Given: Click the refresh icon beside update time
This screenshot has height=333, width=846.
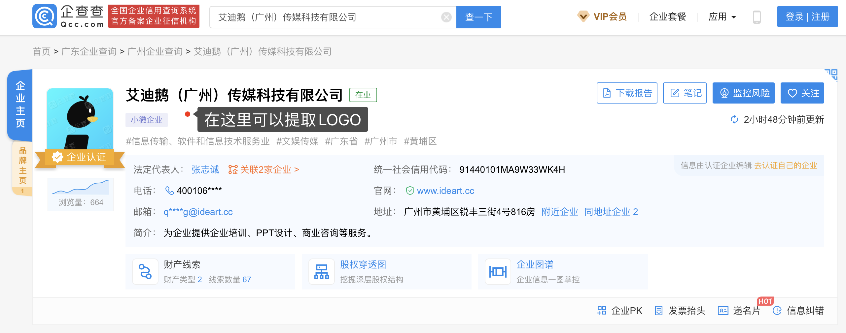Looking at the screenshot, I should 734,119.
